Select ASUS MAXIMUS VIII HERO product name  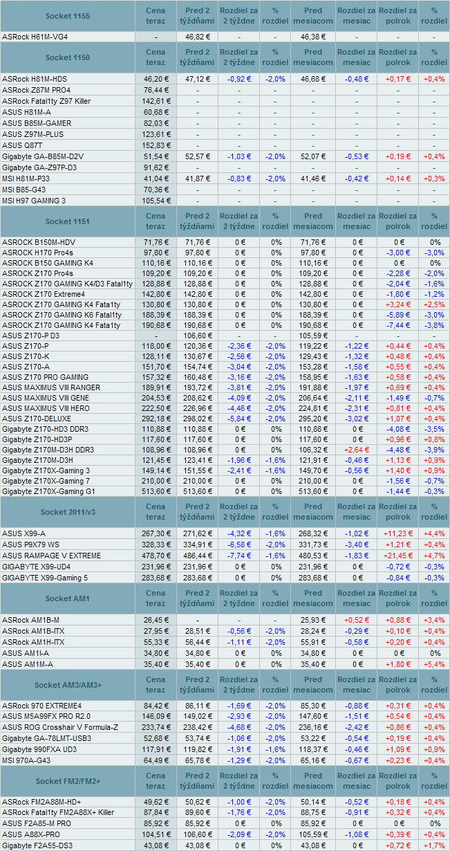coord(46,409)
